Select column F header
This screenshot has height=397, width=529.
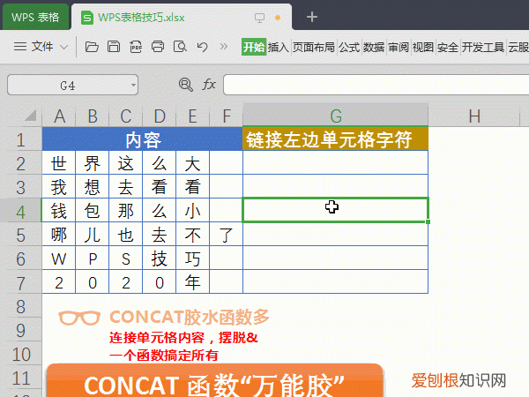coord(226,116)
